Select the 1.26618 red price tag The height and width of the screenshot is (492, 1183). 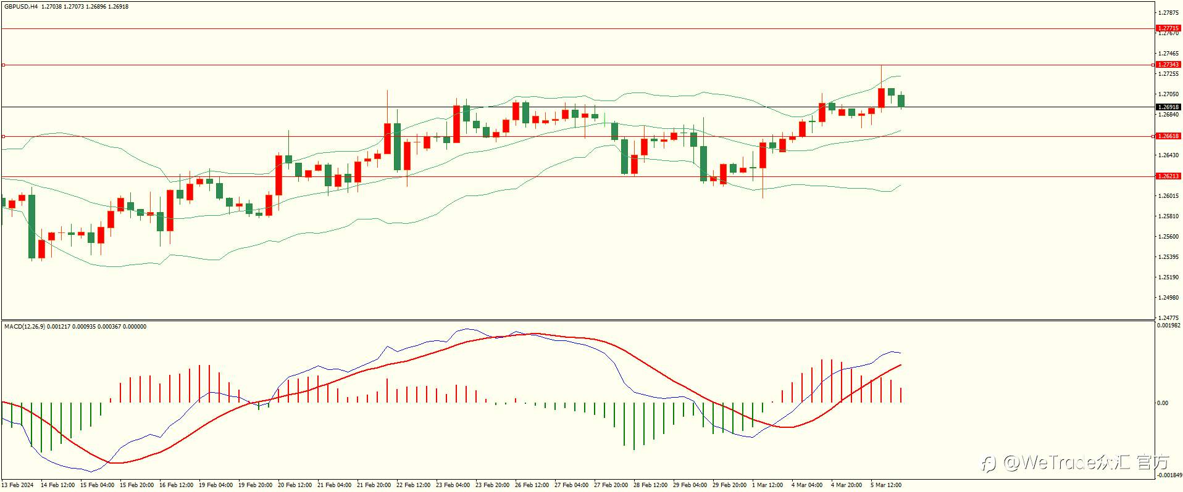(x=1168, y=136)
